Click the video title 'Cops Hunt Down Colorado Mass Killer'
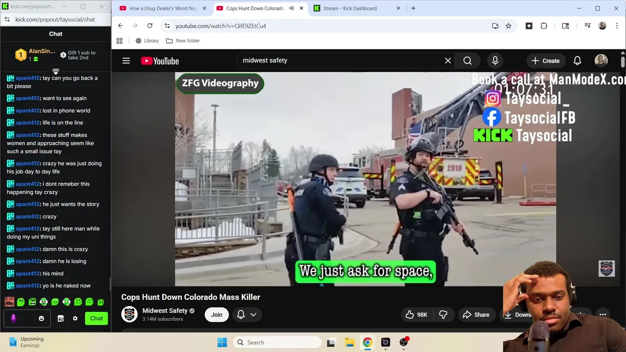 pyautogui.click(x=191, y=297)
